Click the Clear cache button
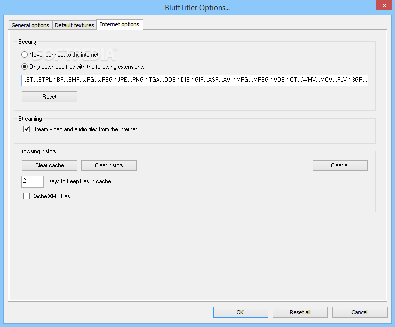Image resolution: width=395 pixels, height=327 pixels. click(x=49, y=165)
